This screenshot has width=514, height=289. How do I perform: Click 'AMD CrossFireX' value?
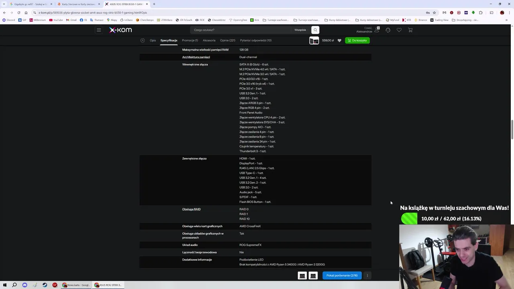click(250, 226)
